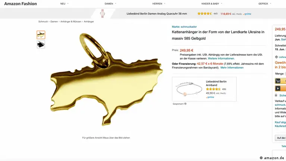Screen dimensions: 286x161
Task: Open the Liebeskind Berlin bracelet ad image
Action: click(189, 89)
